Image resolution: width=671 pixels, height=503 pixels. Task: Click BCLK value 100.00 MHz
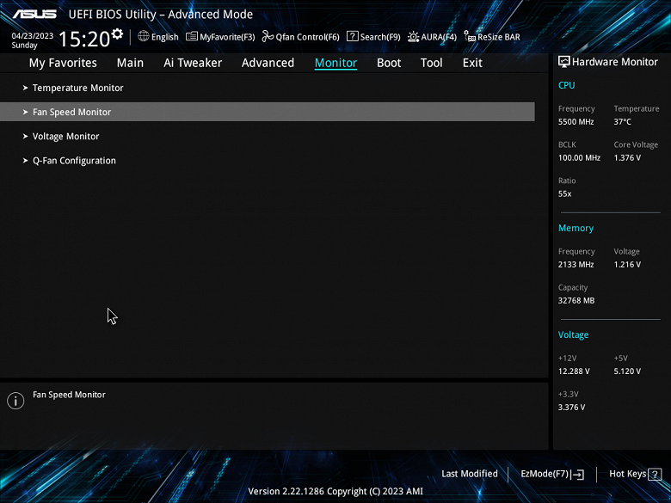580,158
